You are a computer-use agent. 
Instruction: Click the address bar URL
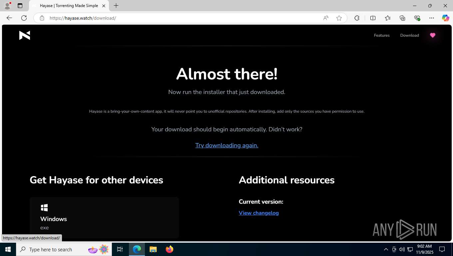pos(83,18)
